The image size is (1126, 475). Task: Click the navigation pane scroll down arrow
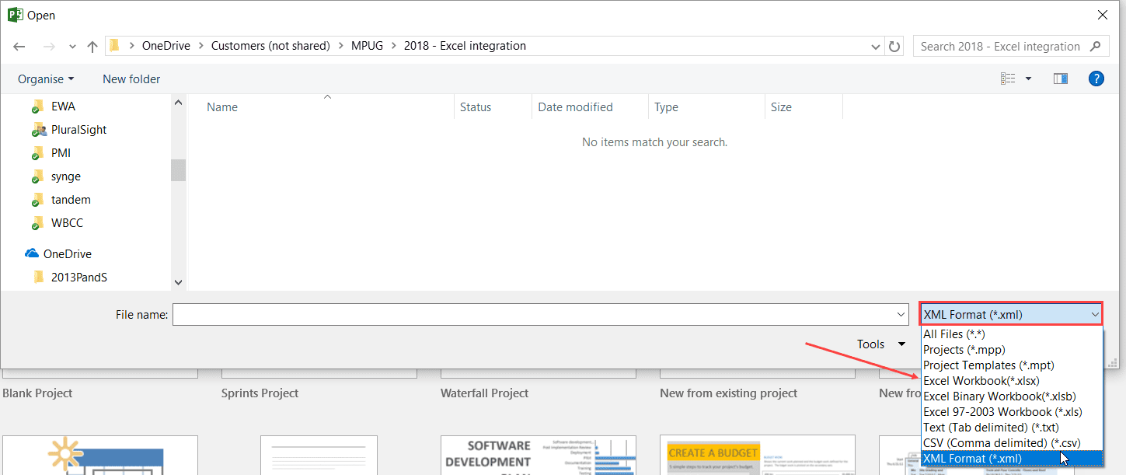pyautogui.click(x=179, y=282)
